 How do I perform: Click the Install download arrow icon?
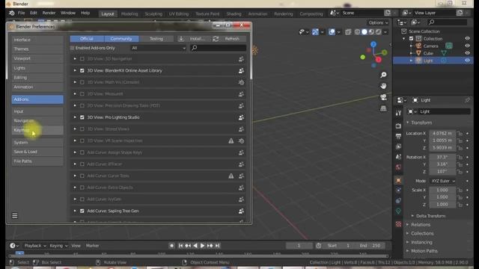click(181, 39)
